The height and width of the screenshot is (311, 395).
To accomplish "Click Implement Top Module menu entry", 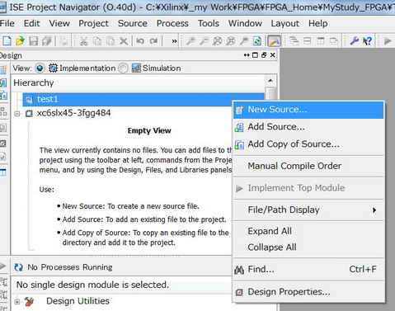I will (x=308, y=188).
